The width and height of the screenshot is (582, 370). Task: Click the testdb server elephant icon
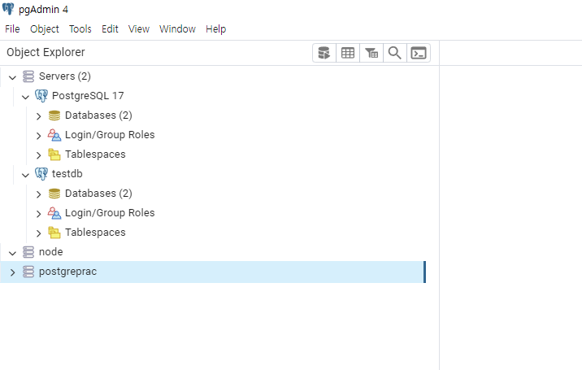click(x=41, y=174)
